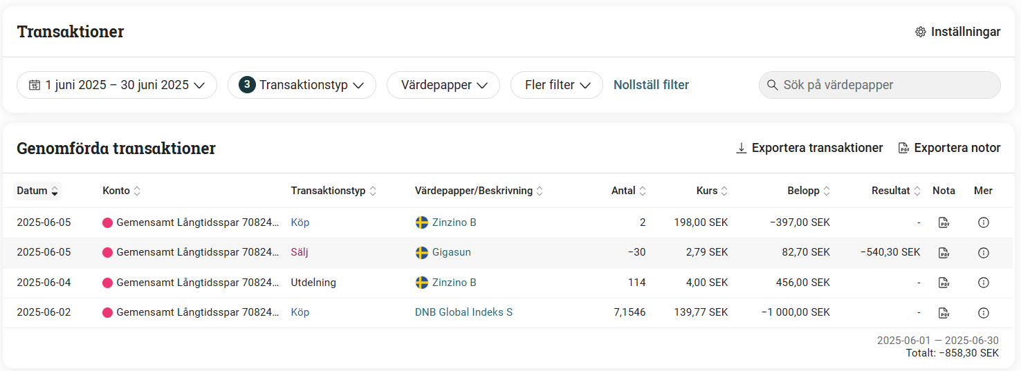Open PDF nota for Zinzino B purchase
Screen dimensions: 1021x371
944,222
